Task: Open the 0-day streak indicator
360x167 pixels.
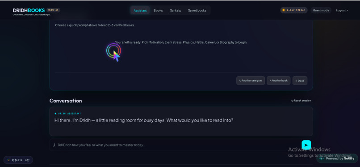Action: [x=293, y=10]
